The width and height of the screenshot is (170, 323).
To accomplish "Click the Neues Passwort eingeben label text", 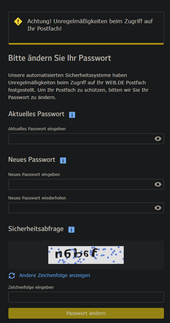I will tap(34, 175).
